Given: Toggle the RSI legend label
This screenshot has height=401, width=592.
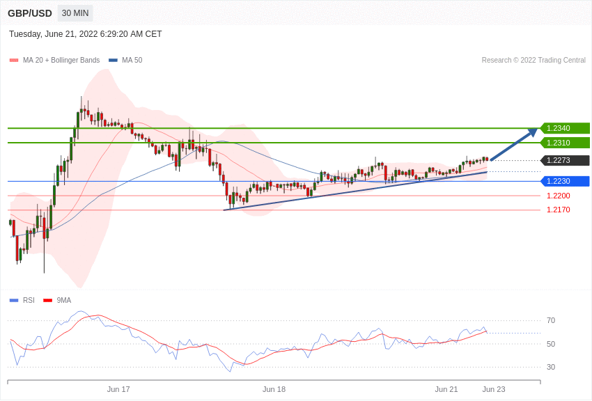Looking at the screenshot, I should coord(29,300).
